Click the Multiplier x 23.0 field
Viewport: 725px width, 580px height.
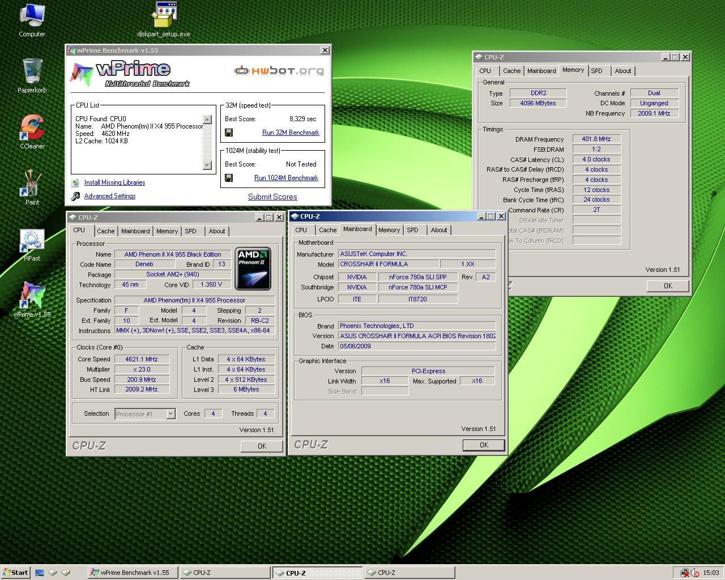(142, 369)
